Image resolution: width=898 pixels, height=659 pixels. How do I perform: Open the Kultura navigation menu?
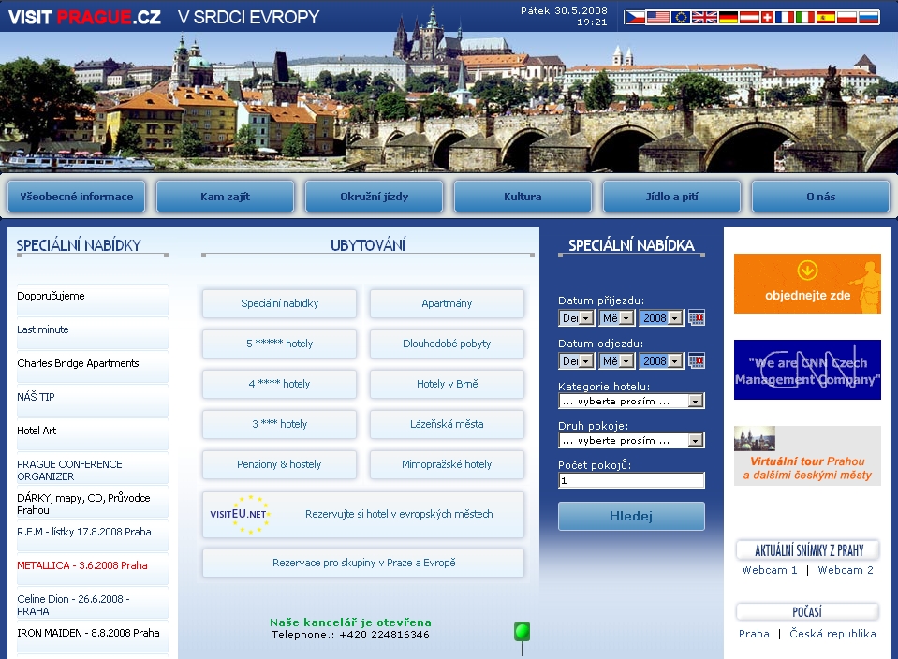523,197
